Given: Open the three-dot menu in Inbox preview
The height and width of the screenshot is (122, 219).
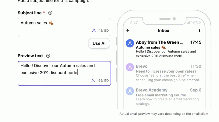Looking at the screenshot, I should (199, 30).
